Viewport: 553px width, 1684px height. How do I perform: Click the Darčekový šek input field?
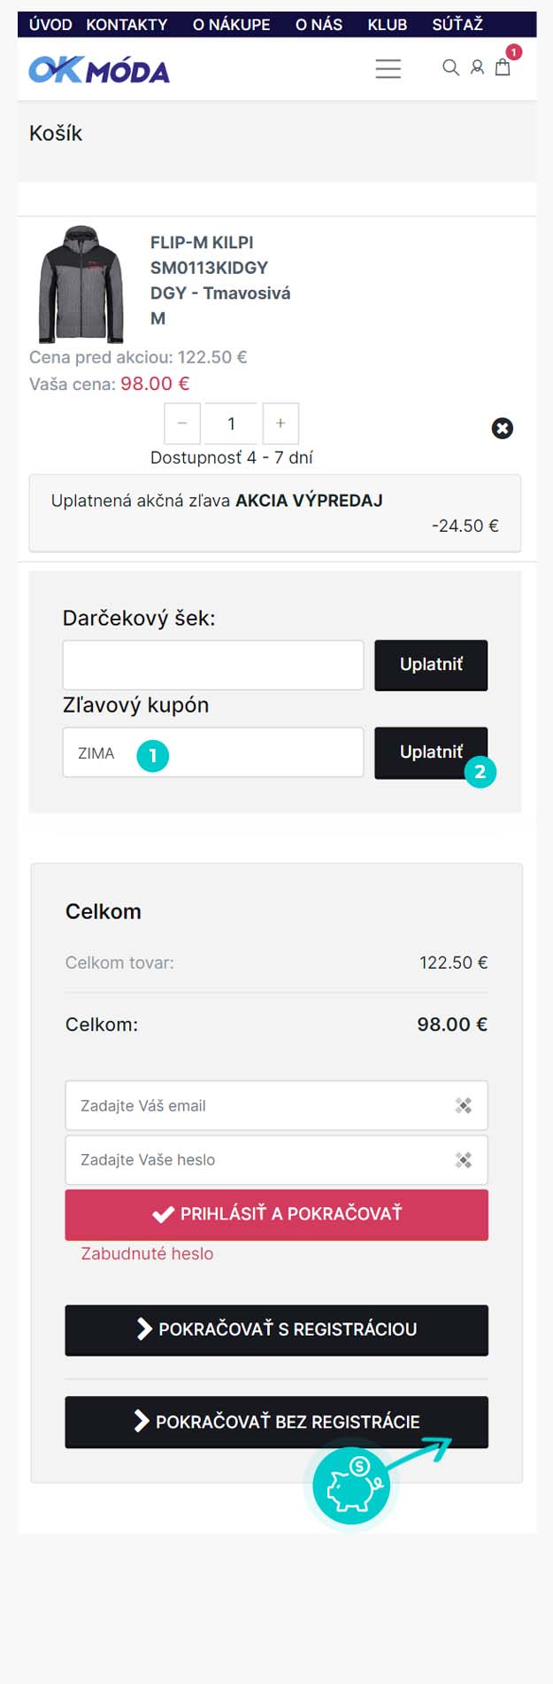coord(213,665)
